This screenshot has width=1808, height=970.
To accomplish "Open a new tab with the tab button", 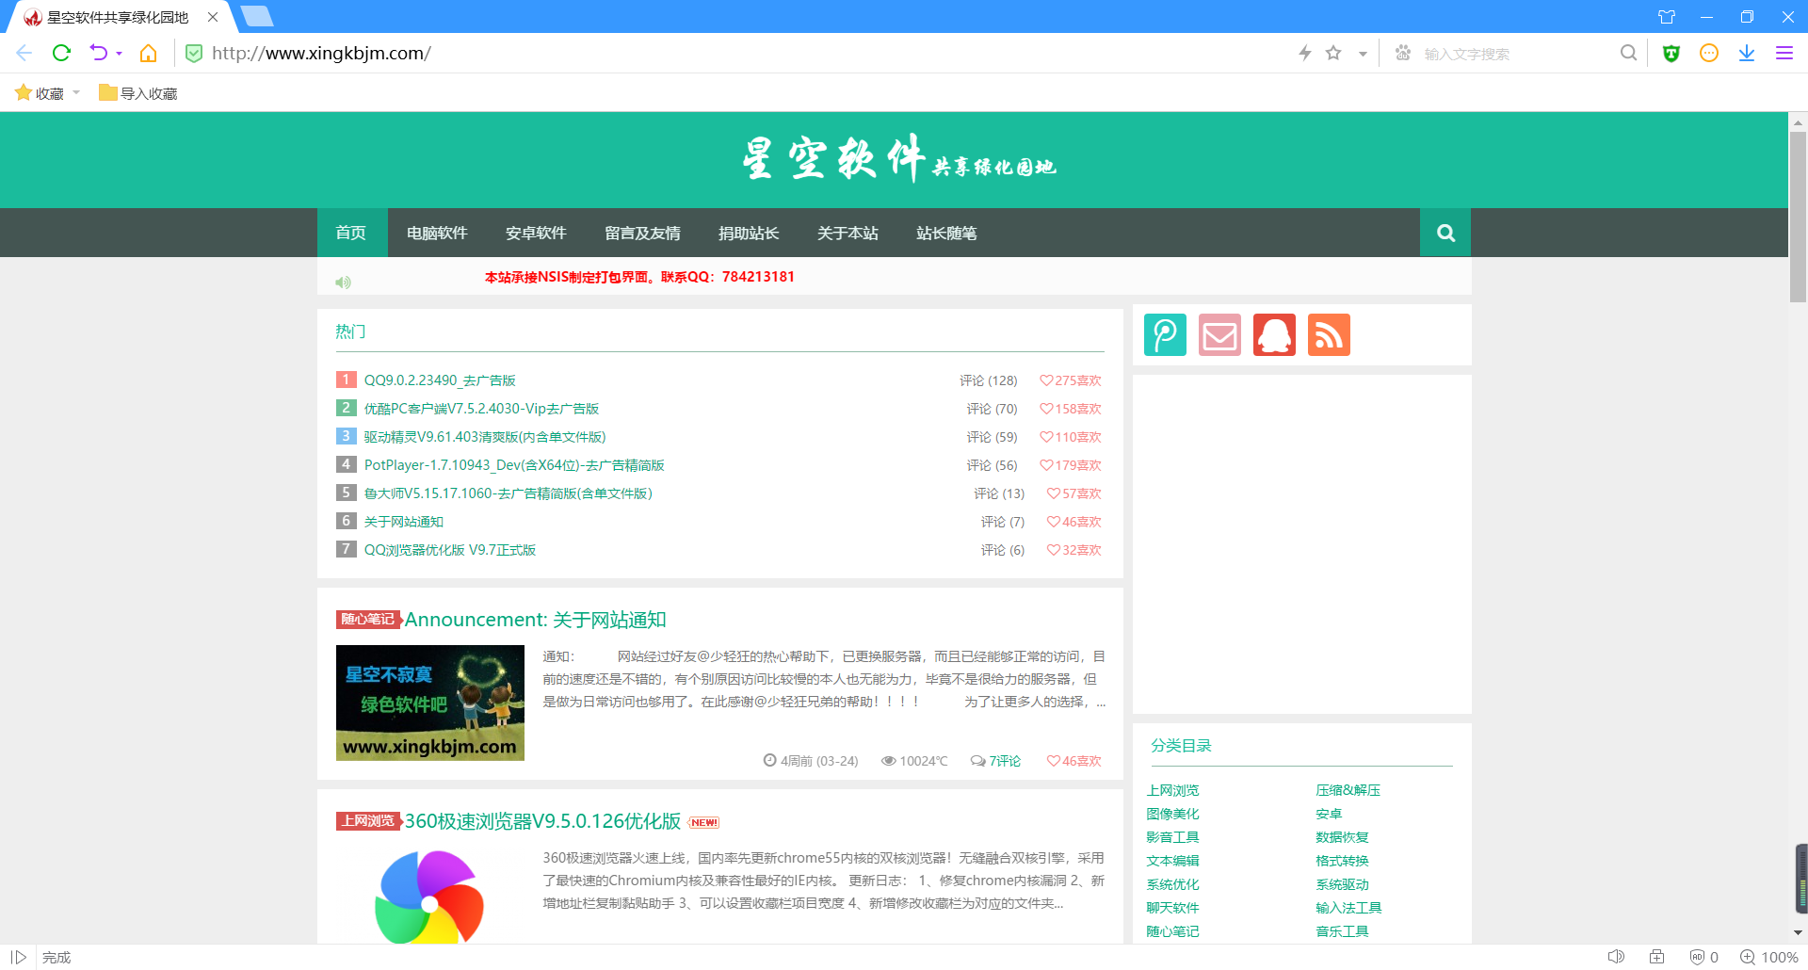I will click(x=256, y=16).
